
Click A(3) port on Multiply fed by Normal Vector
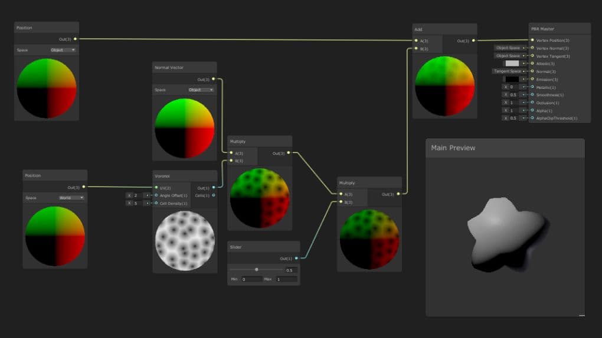(x=231, y=153)
